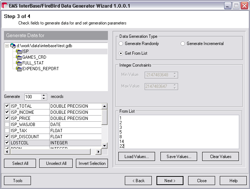The image size is (250, 189).
Task: Click the value 14 in From List
Action: tap(122, 141)
